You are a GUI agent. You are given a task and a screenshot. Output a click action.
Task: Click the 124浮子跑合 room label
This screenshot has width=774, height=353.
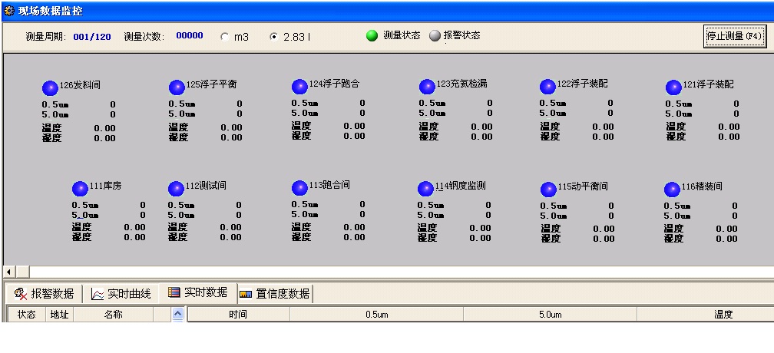(x=334, y=84)
